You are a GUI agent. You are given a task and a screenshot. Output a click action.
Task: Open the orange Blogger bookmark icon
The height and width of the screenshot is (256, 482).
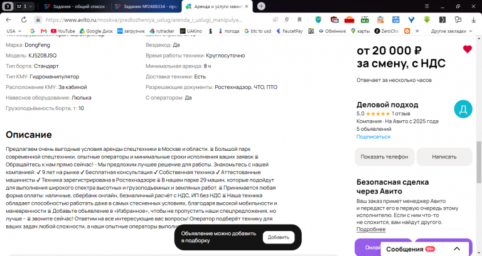[x=407, y=31]
